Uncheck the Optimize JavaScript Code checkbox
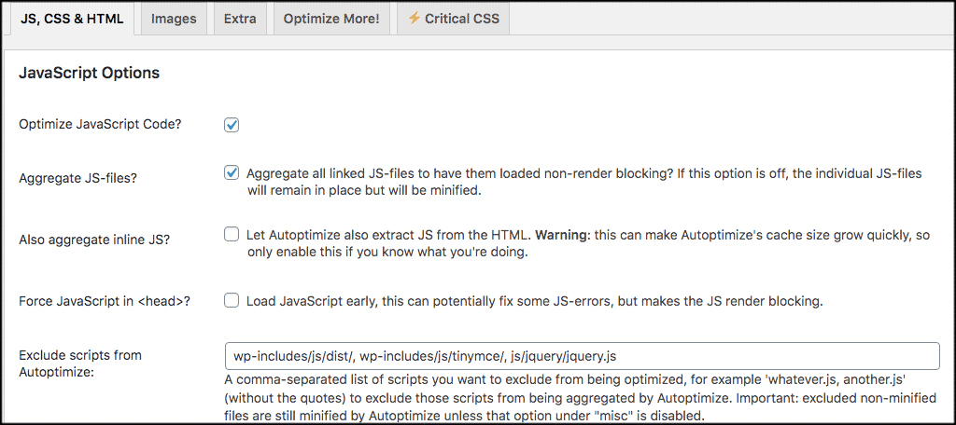This screenshot has width=956, height=425. pyautogui.click(x=232, y=124)
